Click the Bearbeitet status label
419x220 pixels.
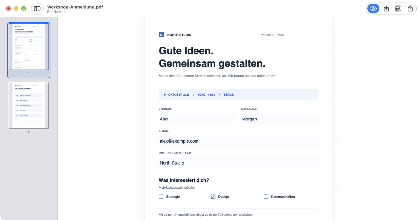tap(56, 12)
